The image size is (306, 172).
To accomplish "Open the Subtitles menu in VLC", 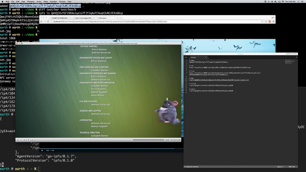I will (53, 2).
